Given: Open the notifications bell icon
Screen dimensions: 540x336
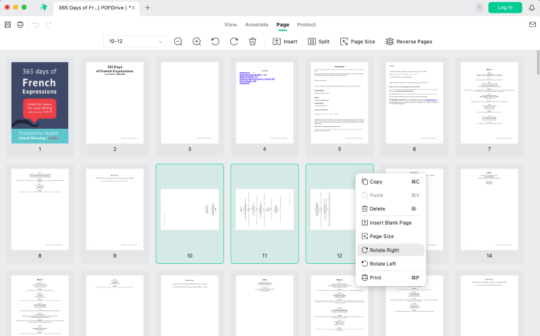Looking at the screenshot, I should tap(532, 7).
